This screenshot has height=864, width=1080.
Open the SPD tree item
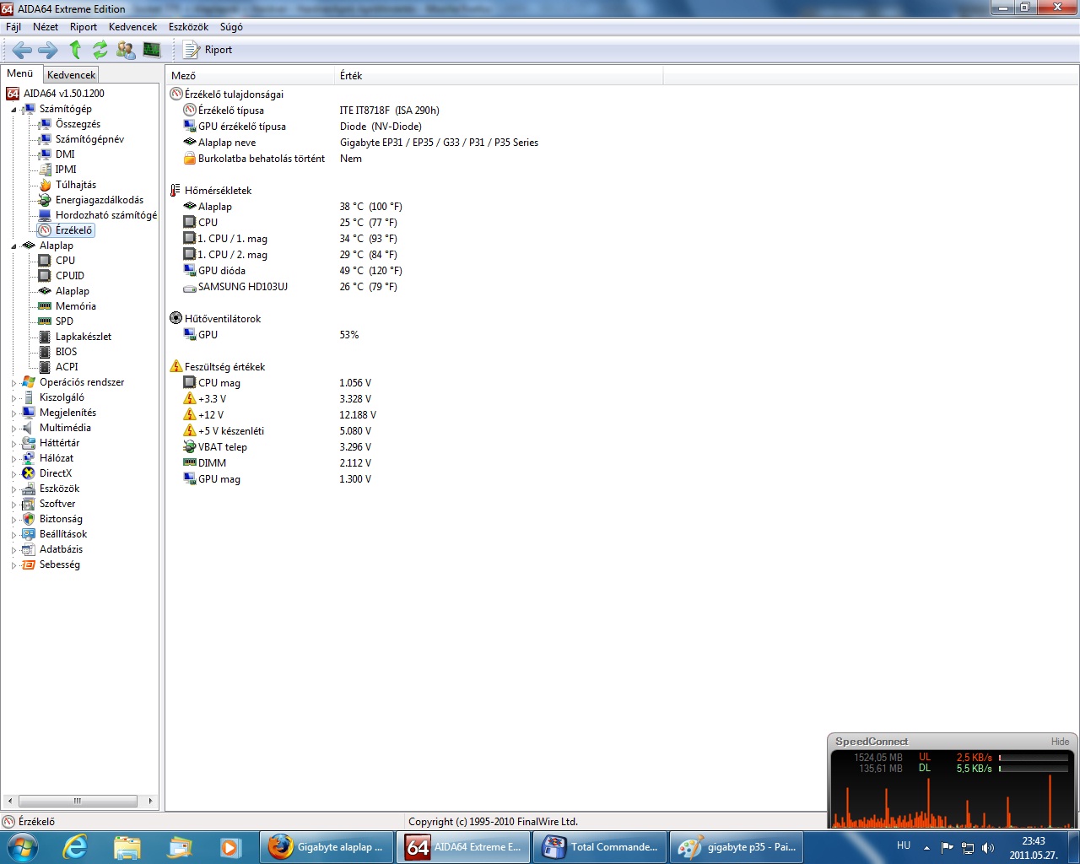tap(64, 321)
